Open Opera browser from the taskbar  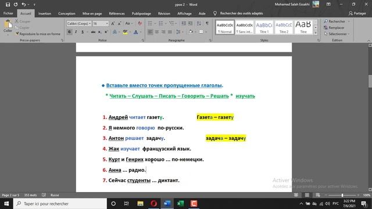click(x=153, y=204)
